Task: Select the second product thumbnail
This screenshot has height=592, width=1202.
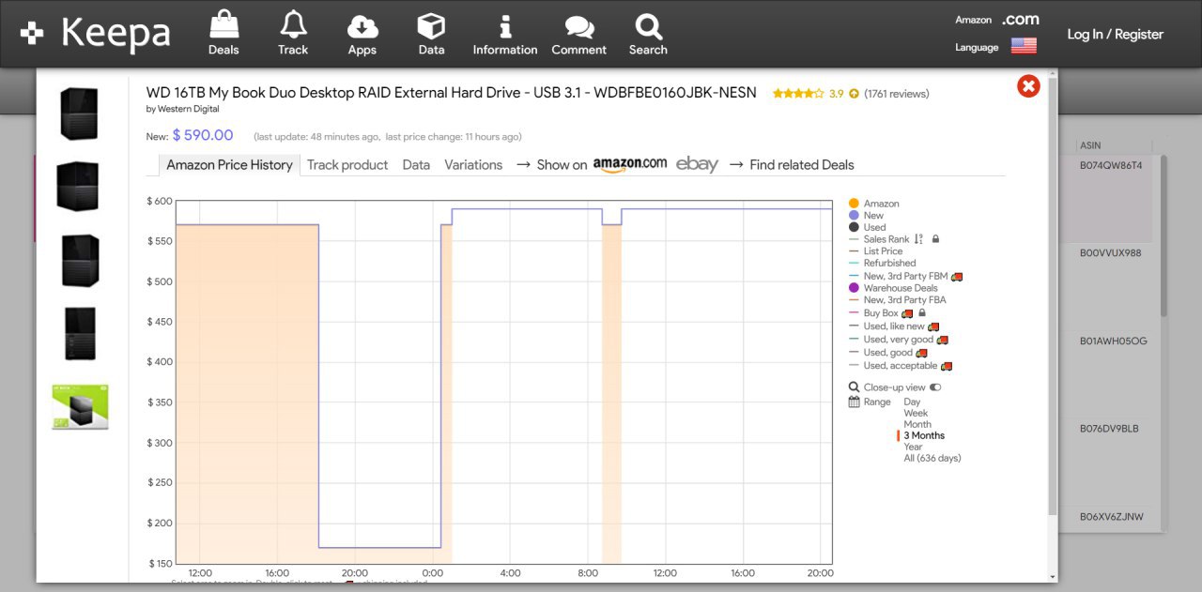Action: [x=78, y=186]
